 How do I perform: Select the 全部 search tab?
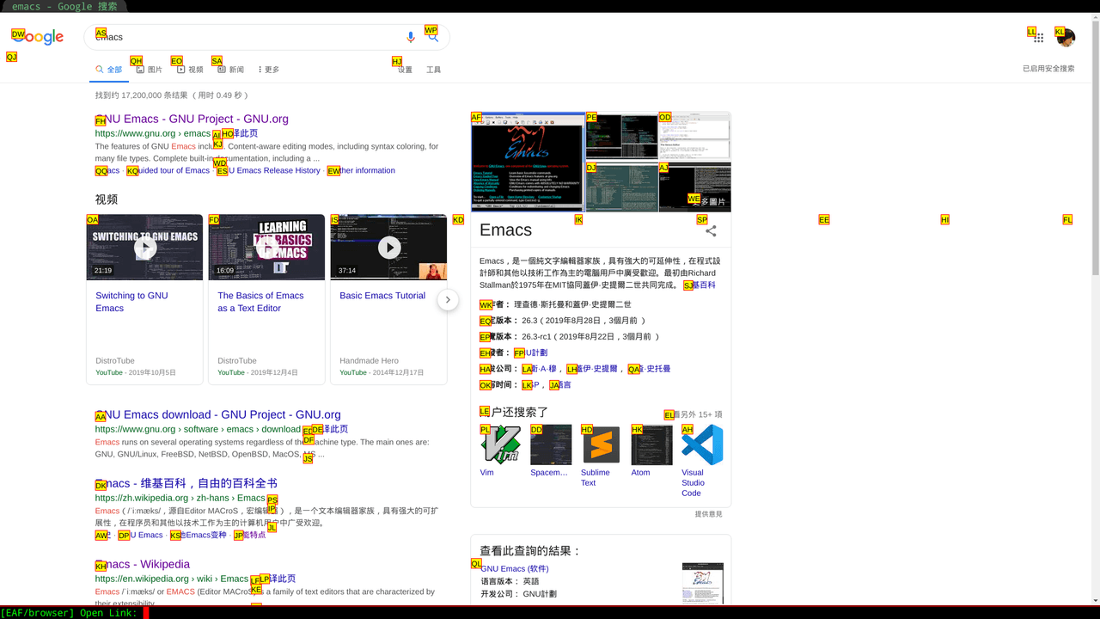(x=109, y=70)
